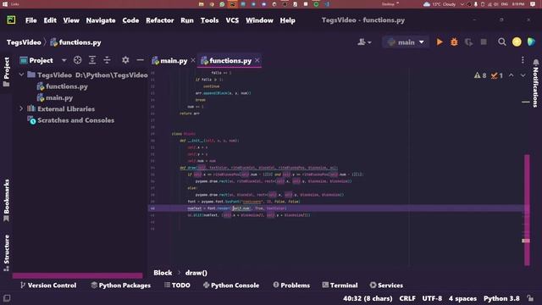The height and width of the screenshot is (305, 542).
Task: Jump to next highlighted error arrow
Action: pyautogui.click(x=523, y=75)
